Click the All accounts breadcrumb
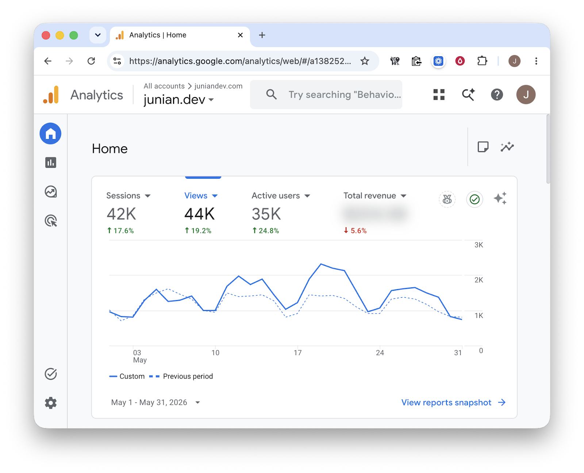Image resolution: width=584 pixels, height=473 pixels. tap(164, 86)
